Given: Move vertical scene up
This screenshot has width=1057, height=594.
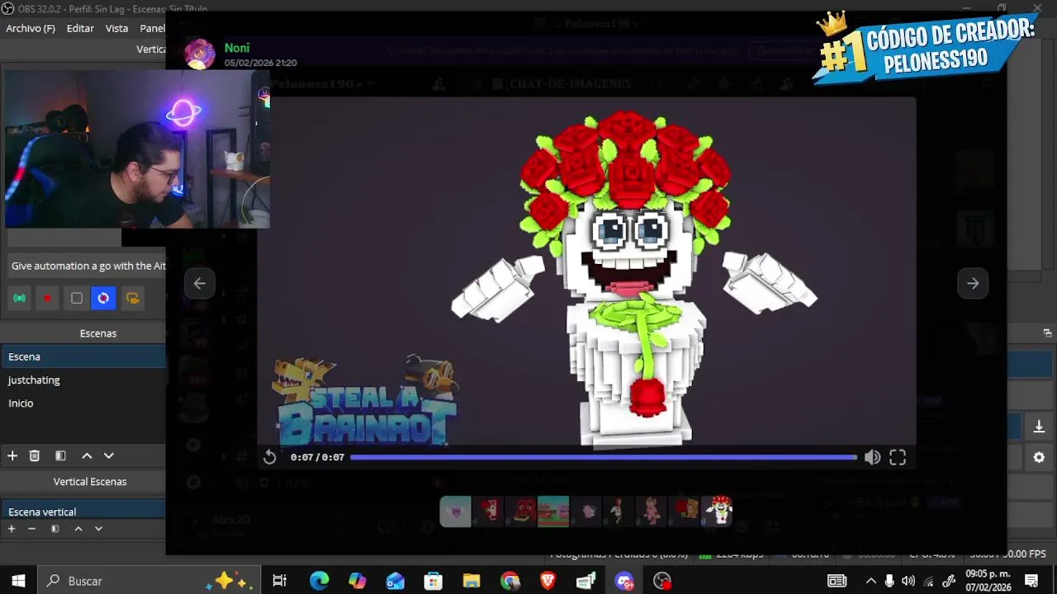Looking at the screenshot, I should coord(78,529).
